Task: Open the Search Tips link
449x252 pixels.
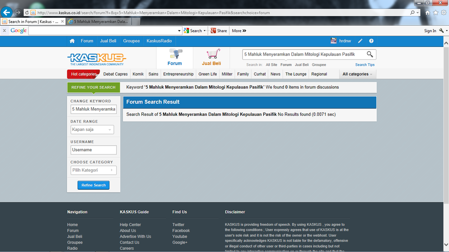Action: pos(365,65)
